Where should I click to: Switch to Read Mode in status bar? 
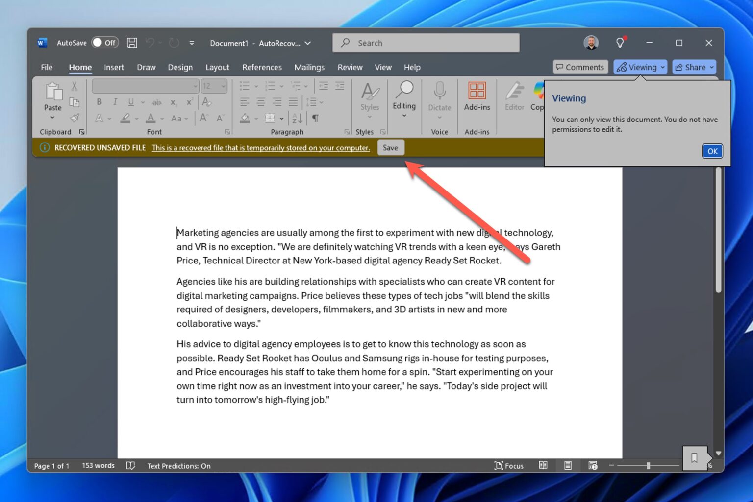coord(543,465)
